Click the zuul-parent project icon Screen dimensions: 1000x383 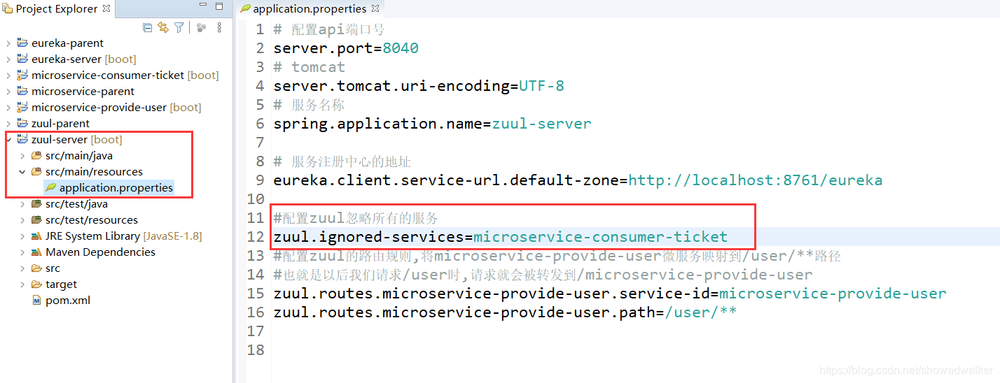pyautogui.click(x=22, y=123)
